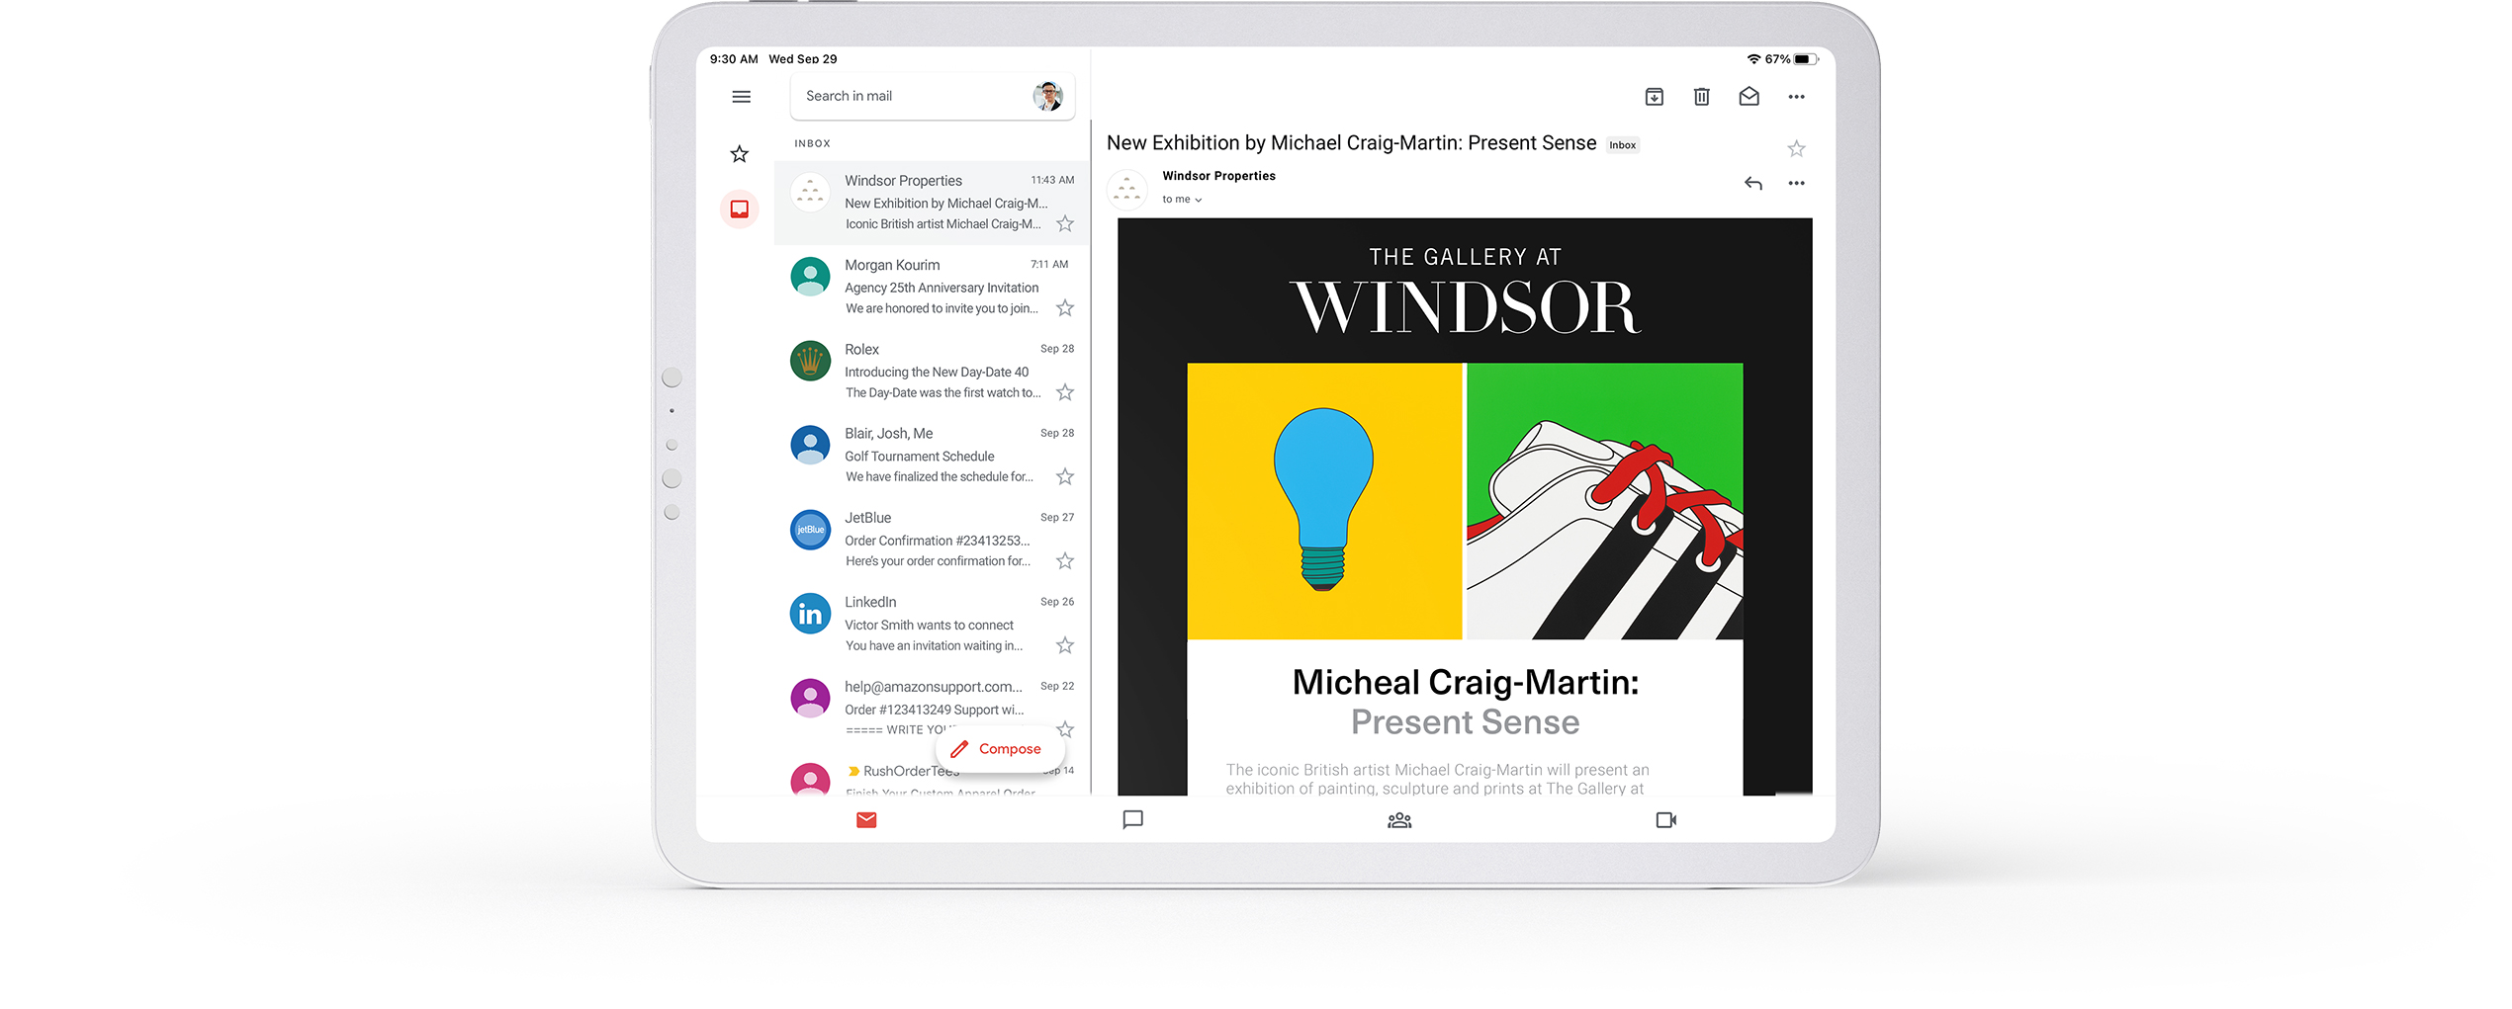Open the account profile picture
The height and width of the screenshot is (1009, 2512).
(x=1047, y=97)
